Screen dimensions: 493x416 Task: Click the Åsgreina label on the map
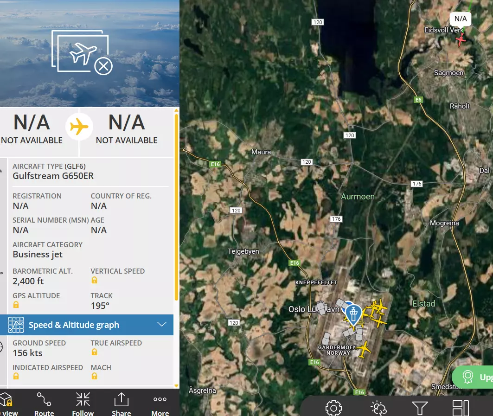[203, 390]
